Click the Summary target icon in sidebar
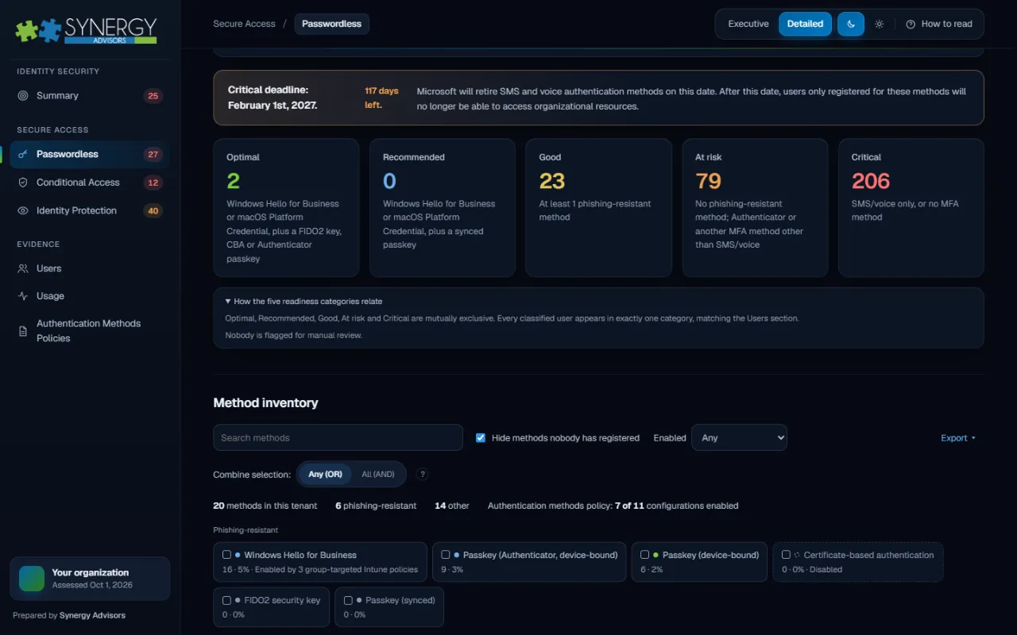 tap(22, 95)
